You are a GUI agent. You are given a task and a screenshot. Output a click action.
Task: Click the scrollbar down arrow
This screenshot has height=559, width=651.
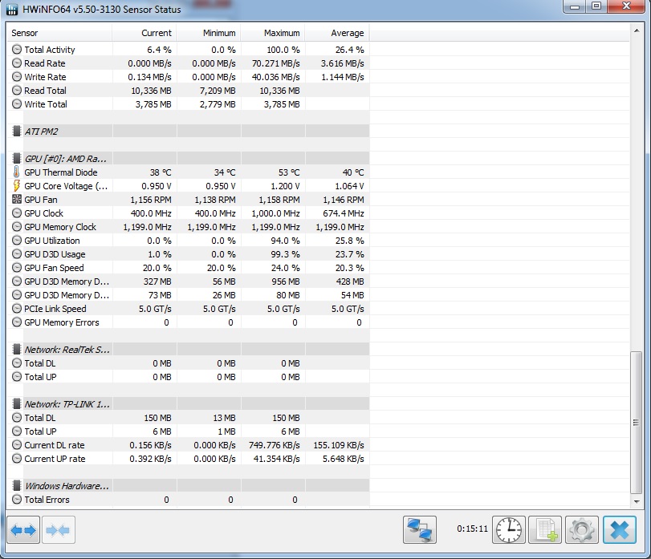(x=636, y=501)
